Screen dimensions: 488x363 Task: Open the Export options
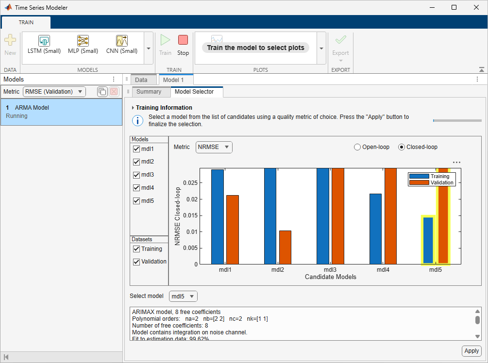(x=340, y=44)
